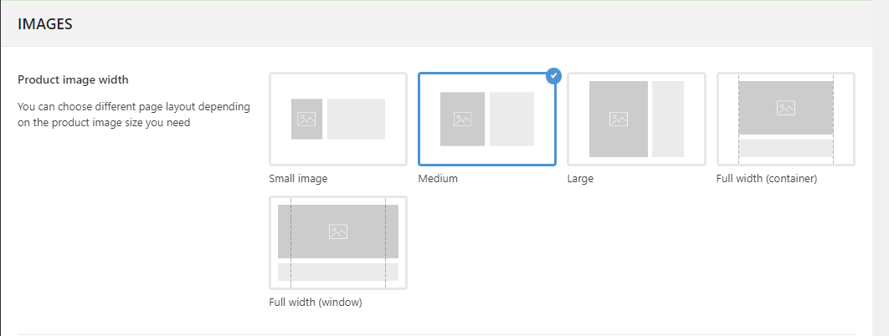Choose the Full width (window) layout
889x336 pixels.
pyautogui.click(x=338, y=242)
